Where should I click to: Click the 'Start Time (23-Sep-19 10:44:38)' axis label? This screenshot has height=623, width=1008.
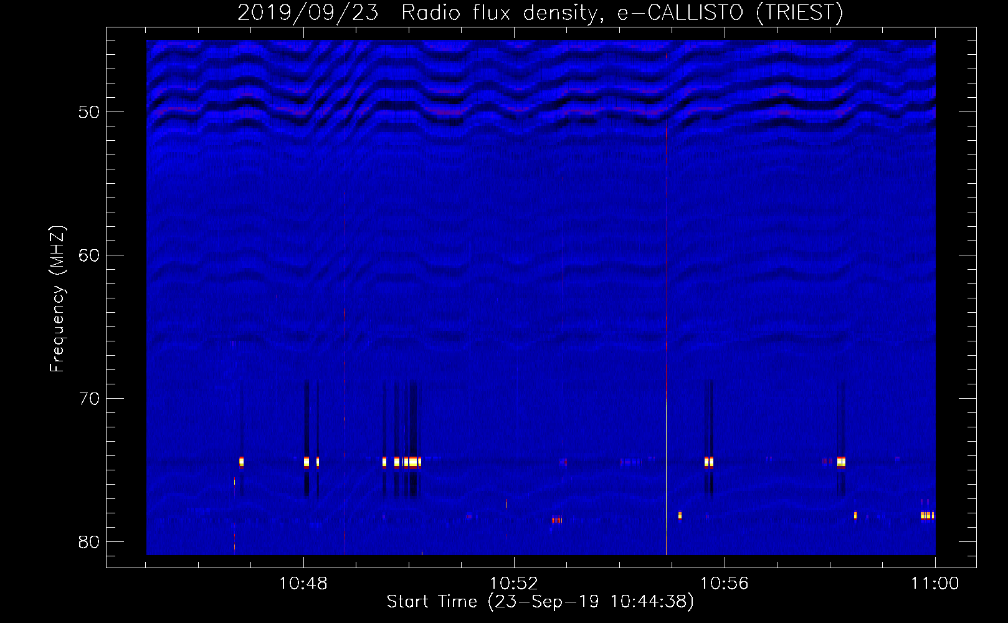tap(540, 602)
